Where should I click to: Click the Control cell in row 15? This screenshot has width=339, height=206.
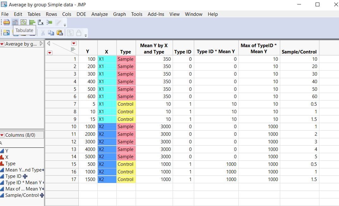point(126,164)
